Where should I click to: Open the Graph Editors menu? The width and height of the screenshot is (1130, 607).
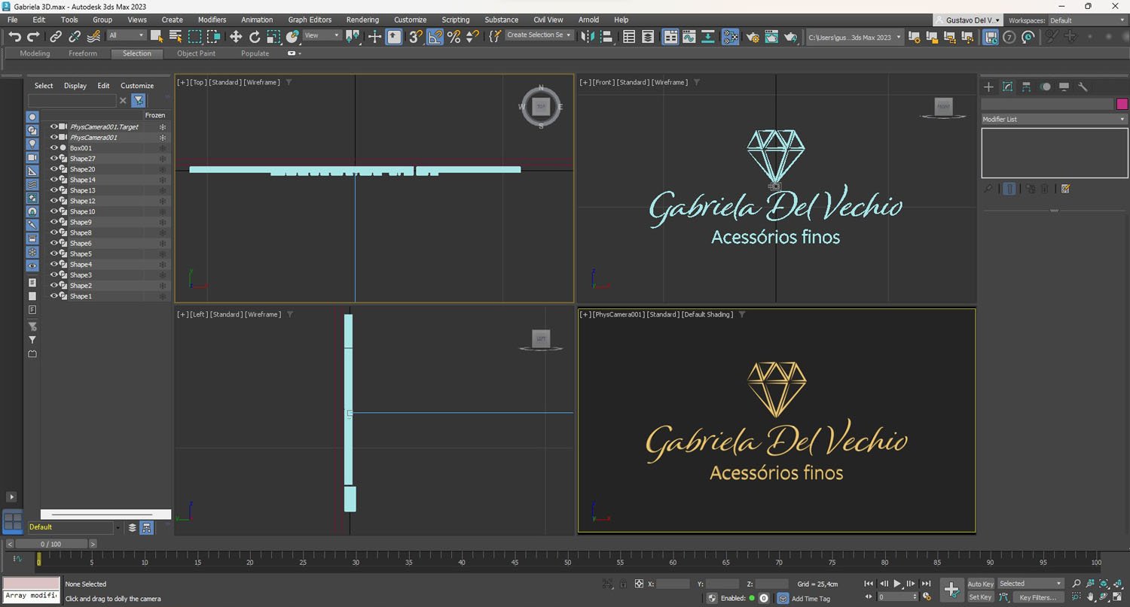click(310, 20)
